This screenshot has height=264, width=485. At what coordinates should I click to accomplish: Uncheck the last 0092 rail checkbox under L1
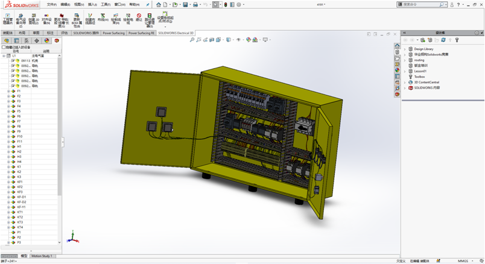[13, 86]
